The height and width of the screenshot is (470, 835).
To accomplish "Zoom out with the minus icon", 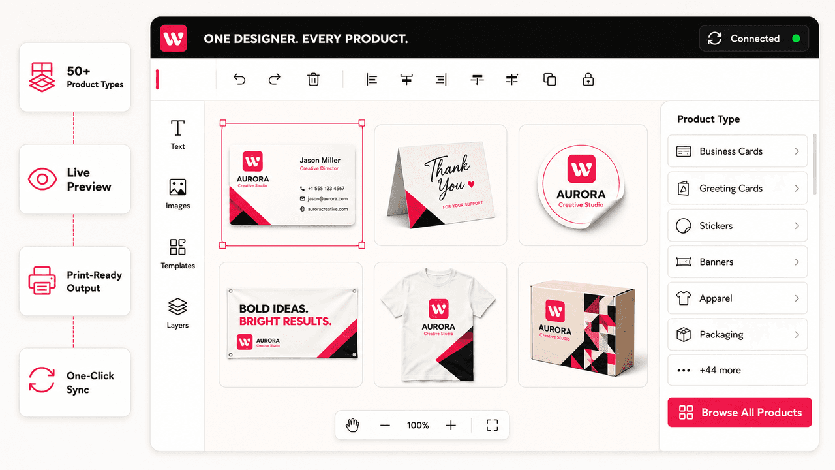I will (x=385, y=426).
